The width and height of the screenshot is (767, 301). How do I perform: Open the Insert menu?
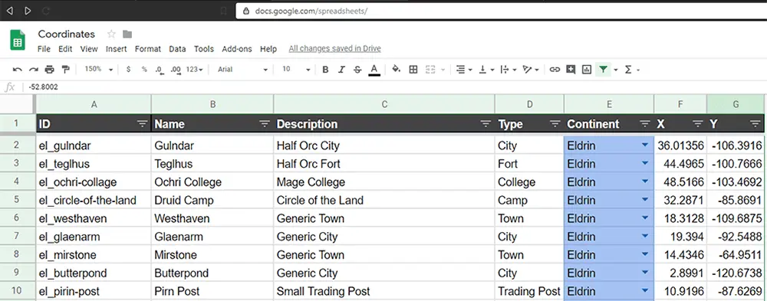pos(117,49)
